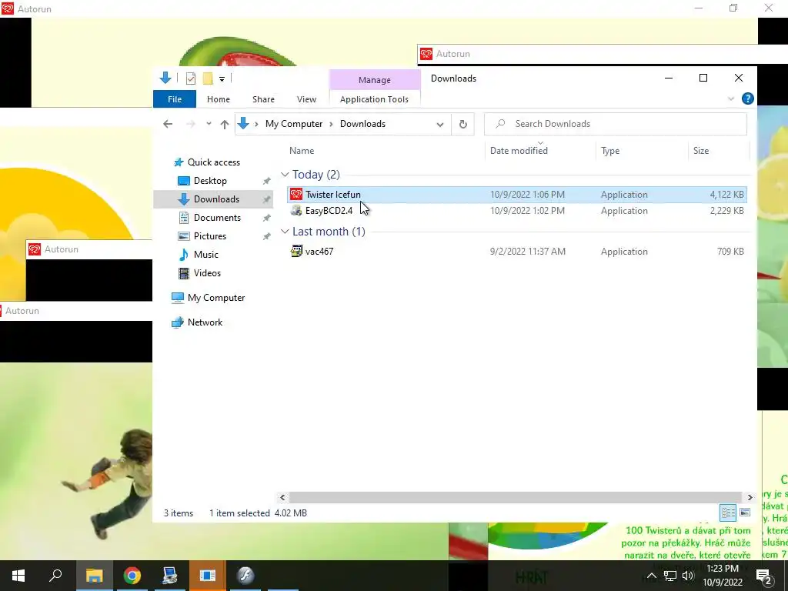Open the Application Tools tab
Image resolution: width=788 pixels, height=591 pixels.
pyautogui.click(x=375, y=99)
